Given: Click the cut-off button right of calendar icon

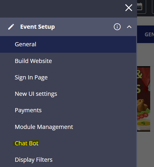Looking at the screenshot, I should pos(153,7).
